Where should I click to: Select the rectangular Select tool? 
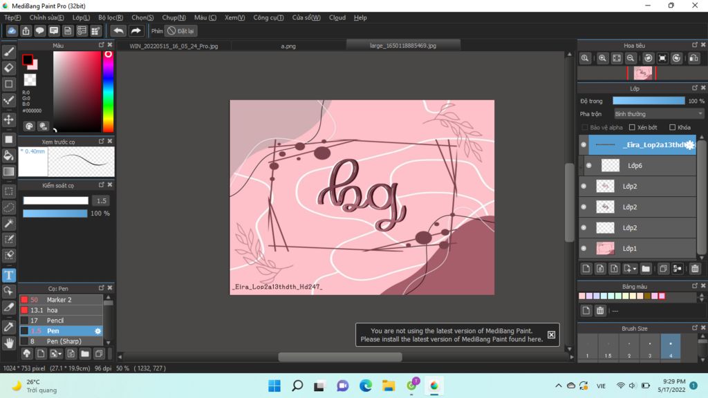(x=8, y=191)
